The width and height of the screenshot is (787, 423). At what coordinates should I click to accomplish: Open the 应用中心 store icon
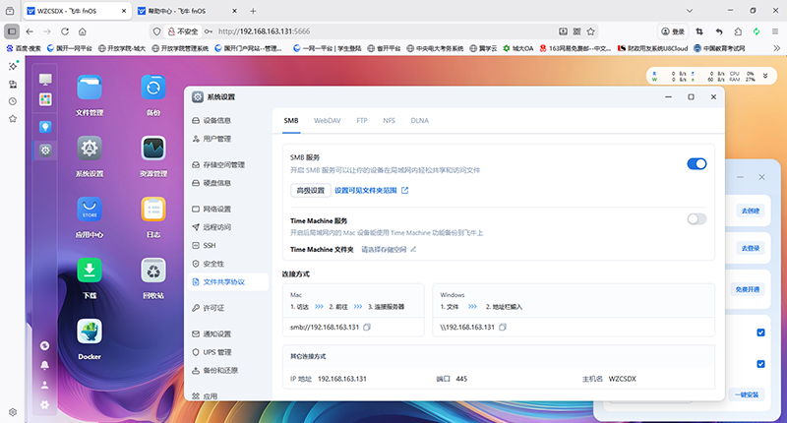point(90,210)
